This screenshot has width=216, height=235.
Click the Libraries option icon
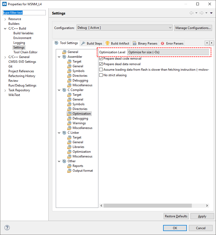[69, 147]
